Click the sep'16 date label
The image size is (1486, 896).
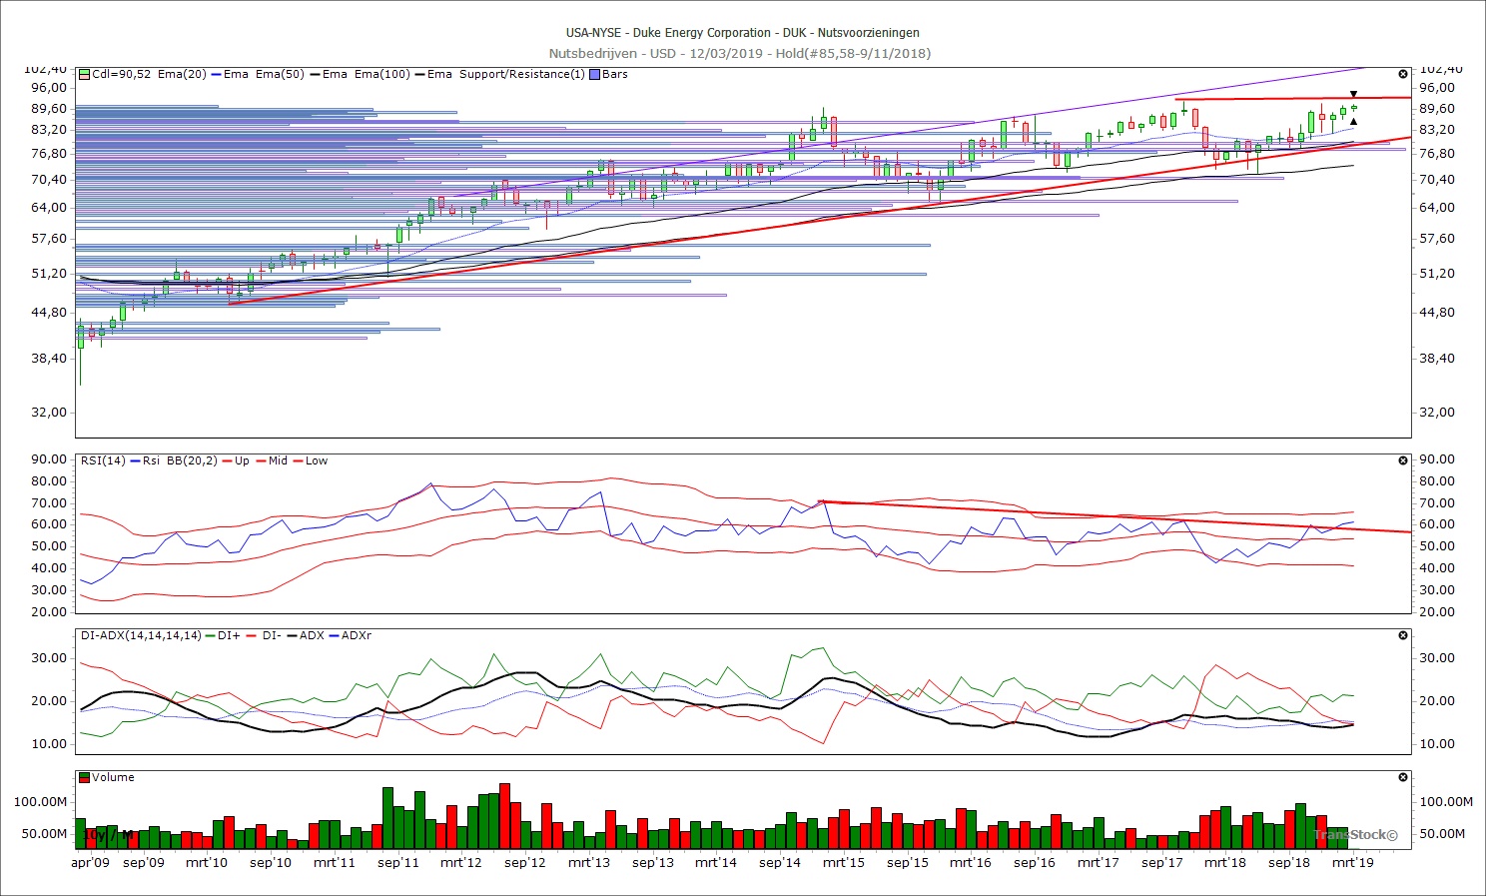click(x=1035, y=862)
